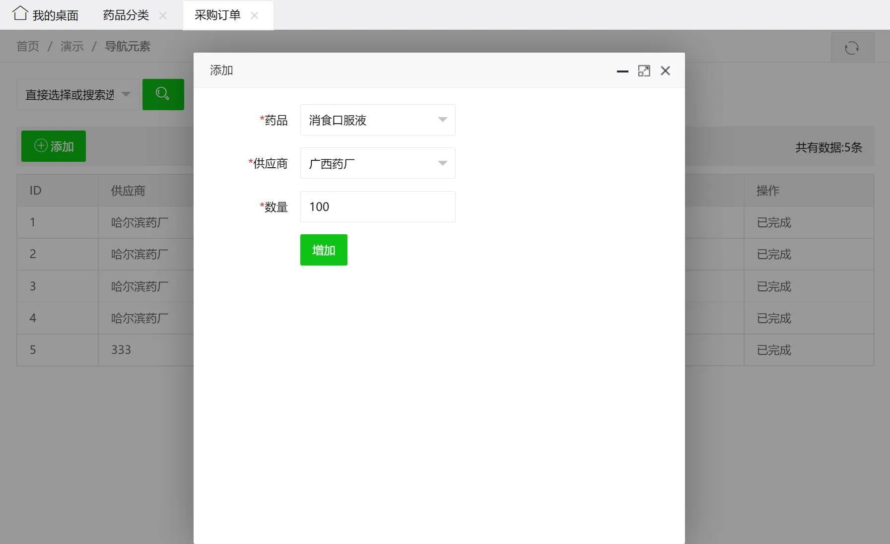This screenshot has height=544, width=890.
Task: Minimize the 添加 dialog
Action: pyautogui.click(x=622, y=71)
